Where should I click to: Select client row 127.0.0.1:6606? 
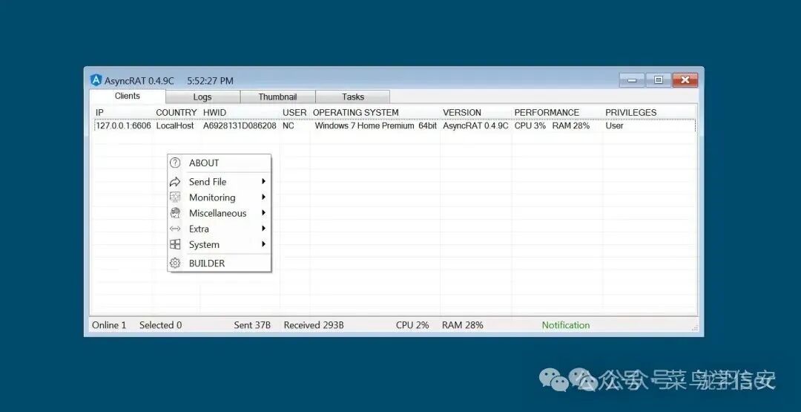[395, 125]
